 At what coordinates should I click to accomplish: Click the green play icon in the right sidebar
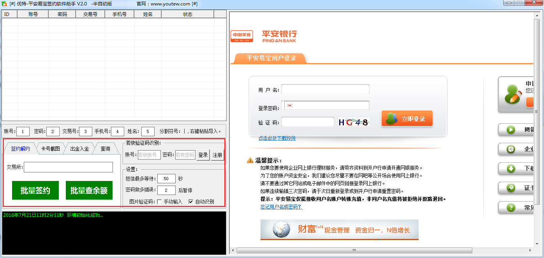click(x=511, y=130)
